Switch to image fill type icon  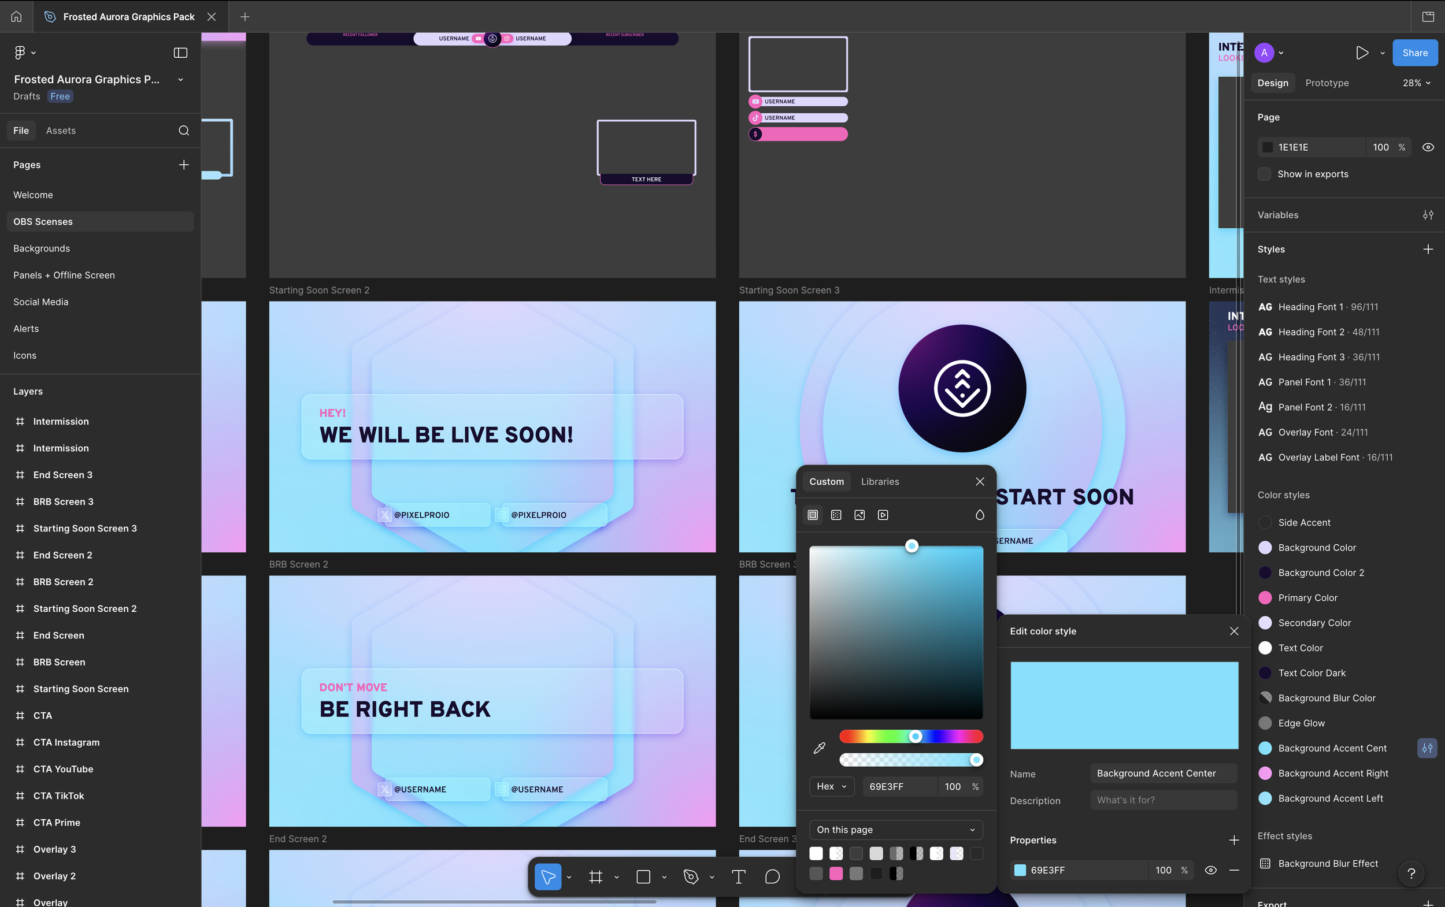click(859, 515)
